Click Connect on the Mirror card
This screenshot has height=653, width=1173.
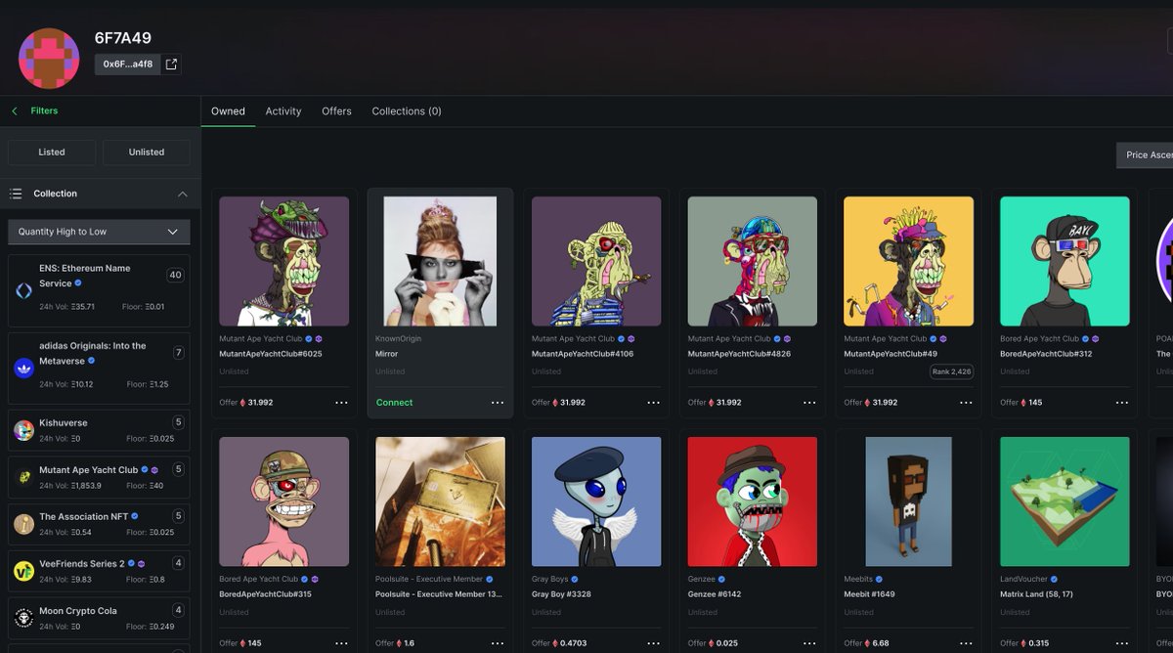pos(394,403)
